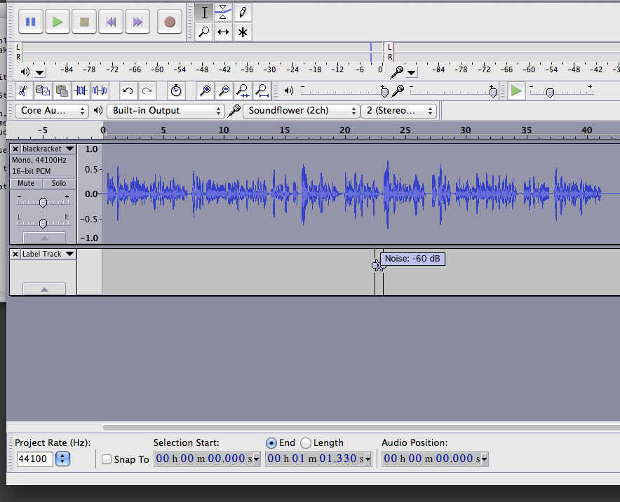Select the Time Shift tool
This screenshot has width=620, height=502.
click(x=223, y=32)
